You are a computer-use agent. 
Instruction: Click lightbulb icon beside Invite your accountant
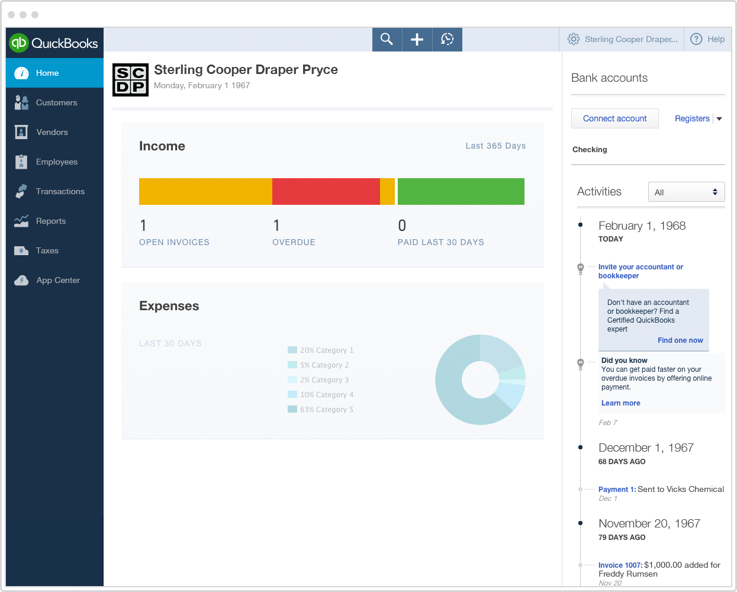581,268
